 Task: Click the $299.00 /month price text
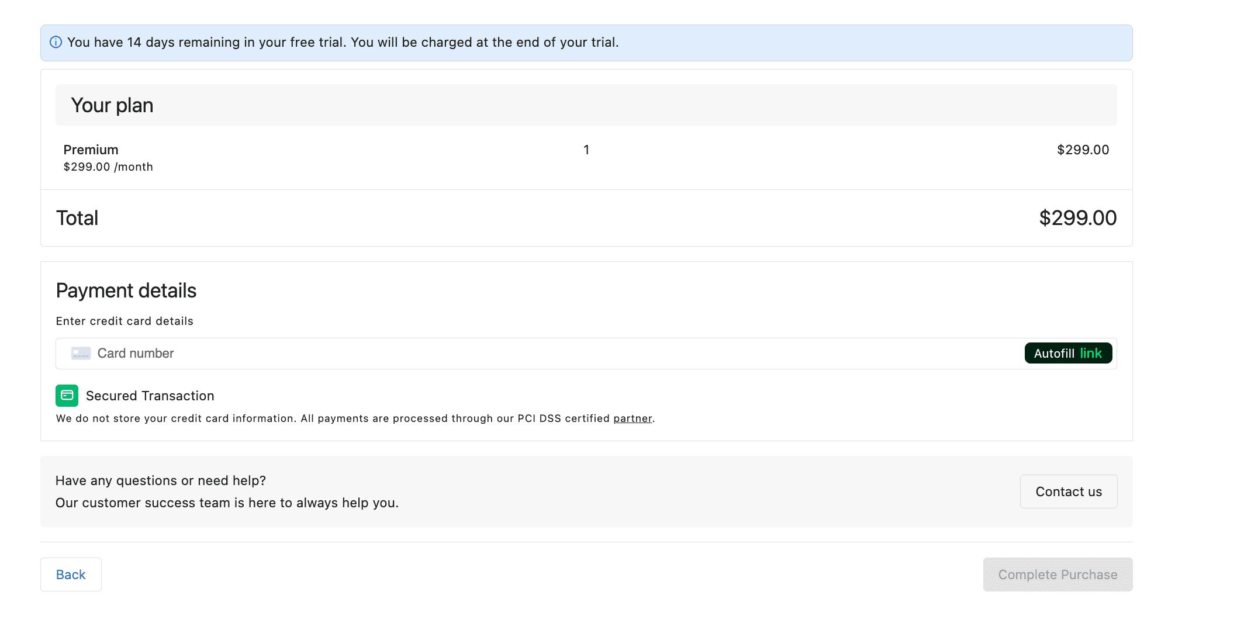coord(108,167)
